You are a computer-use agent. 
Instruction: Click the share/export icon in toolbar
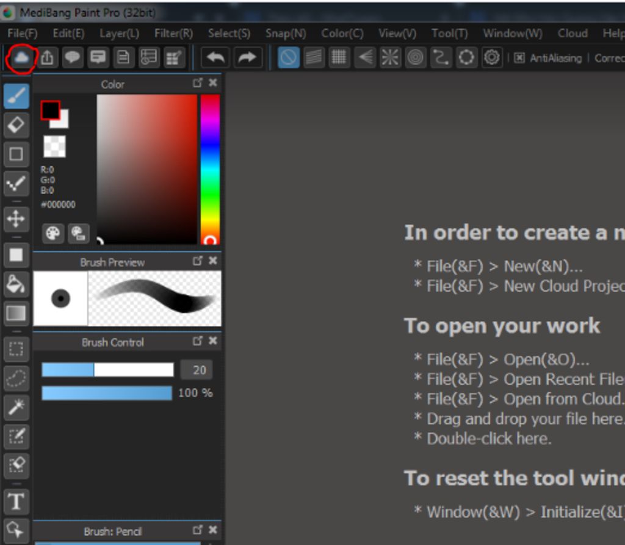(x=47, y=58)
